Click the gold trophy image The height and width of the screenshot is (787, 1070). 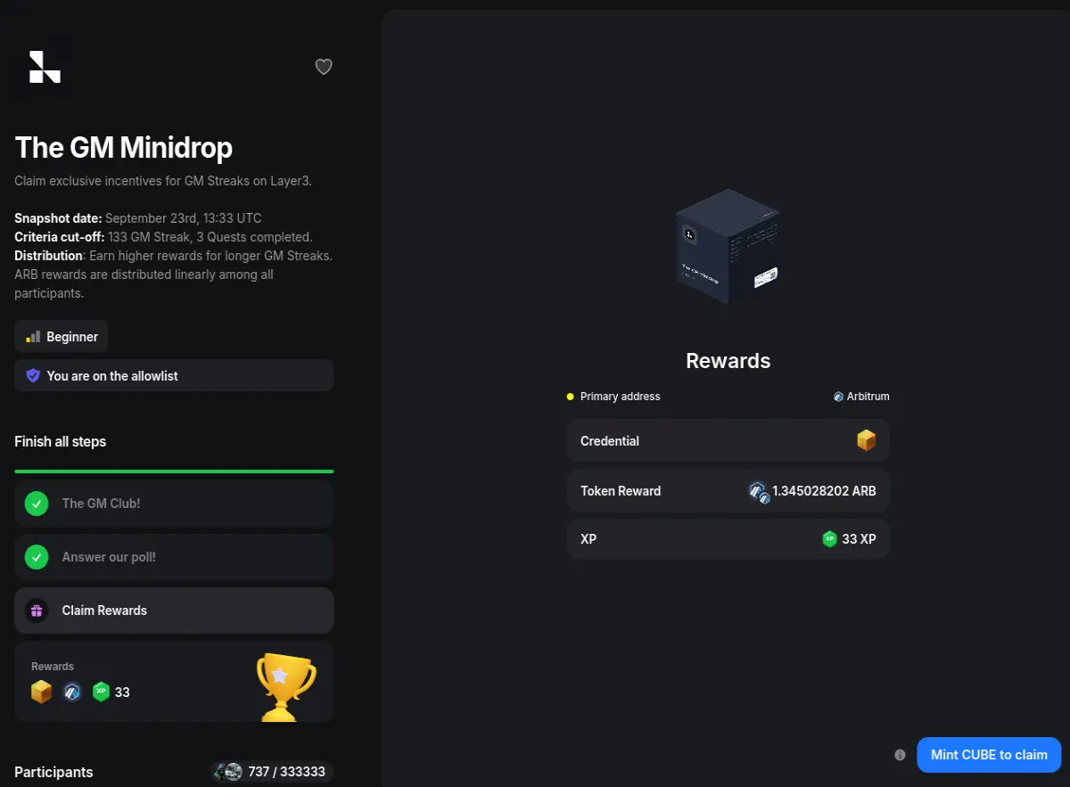coord(285,688)
